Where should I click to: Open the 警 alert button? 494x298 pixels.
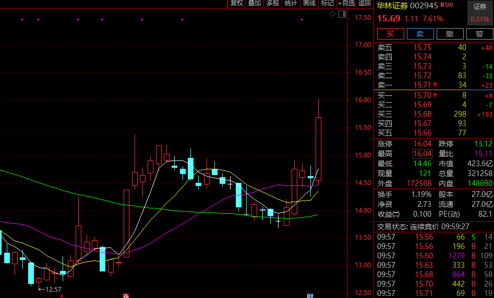pos(479,34)
